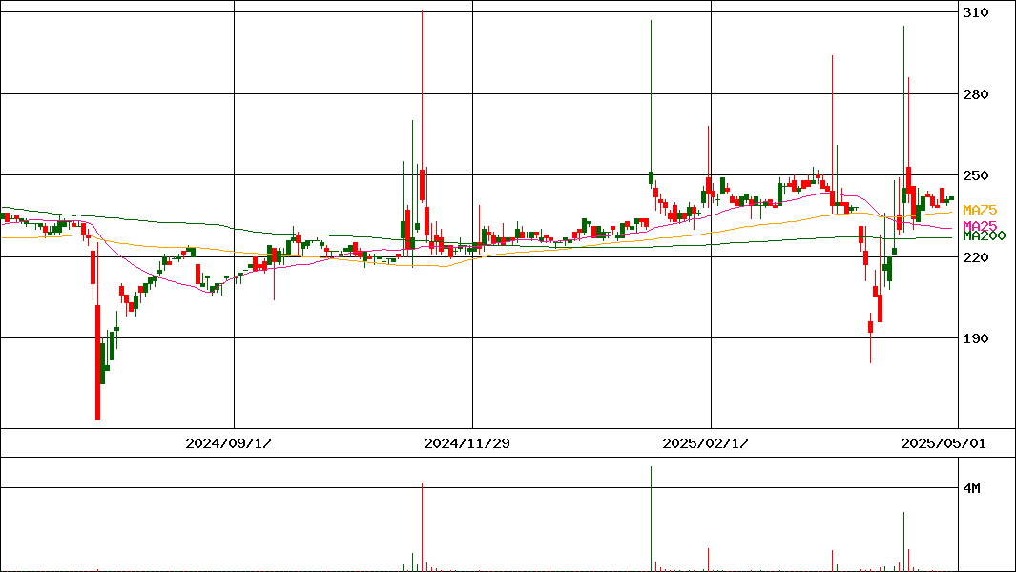Click the 2025/05/01 date label

click(x=943, y=443)
